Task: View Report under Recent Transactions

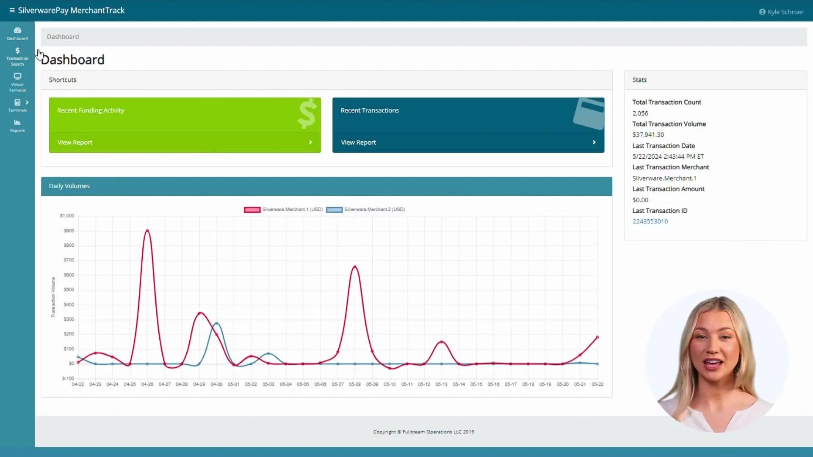Action: (358, 142)
